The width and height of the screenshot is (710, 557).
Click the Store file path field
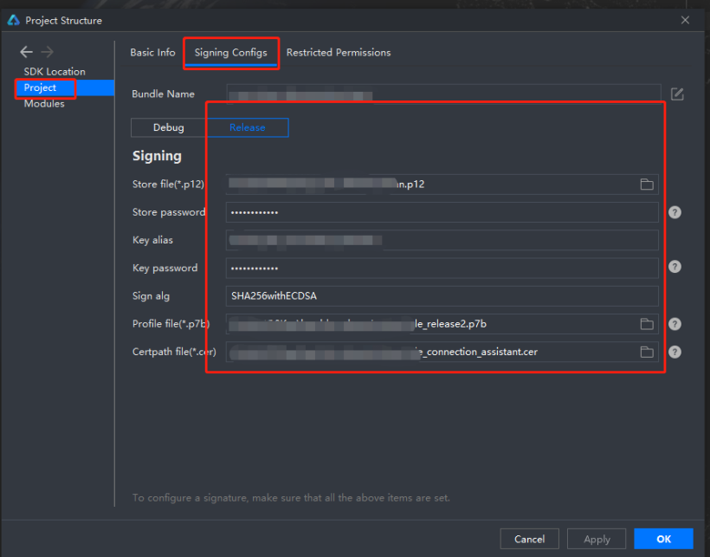(x=442, y=185)
